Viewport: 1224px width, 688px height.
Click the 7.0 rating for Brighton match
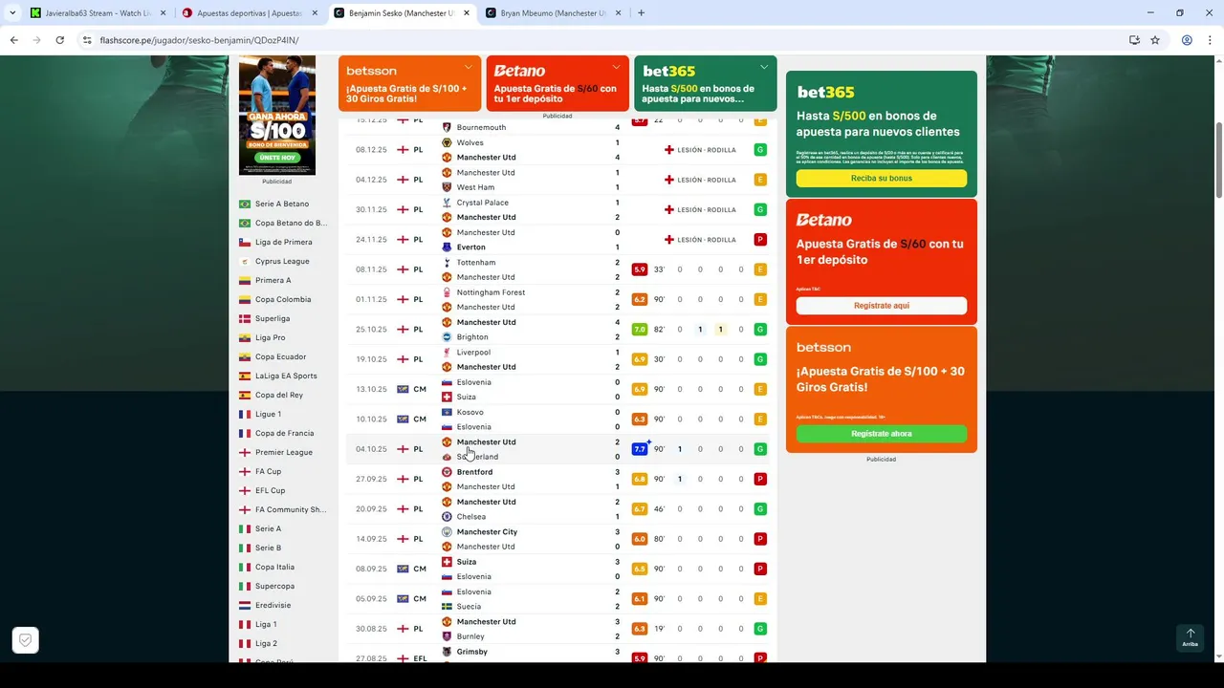pos(640,330)
